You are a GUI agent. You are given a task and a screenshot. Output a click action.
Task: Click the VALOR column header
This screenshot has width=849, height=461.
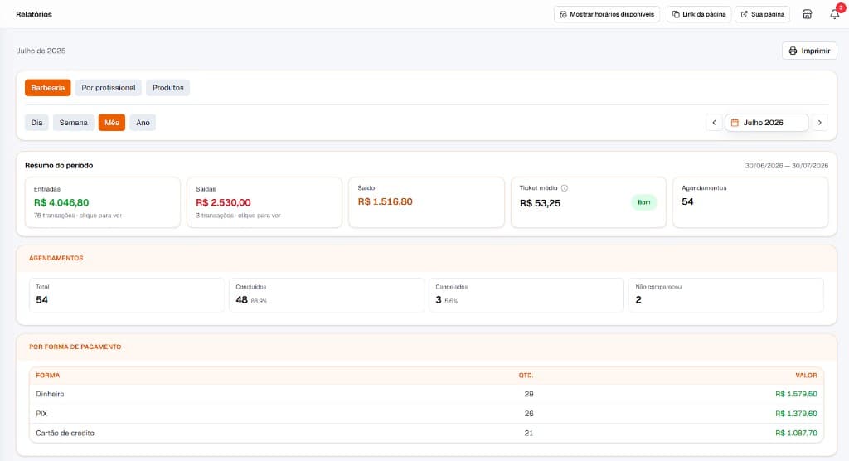click(806, 376)
